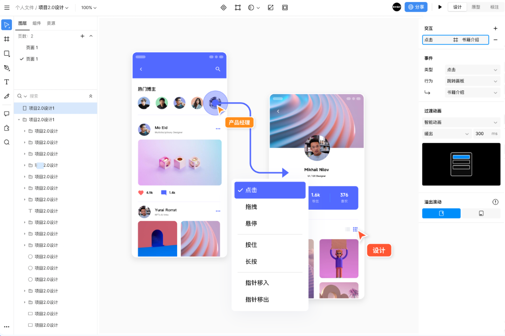
Task: Click the back arrow in blue mockup header
Action: (x=141, y=69)
